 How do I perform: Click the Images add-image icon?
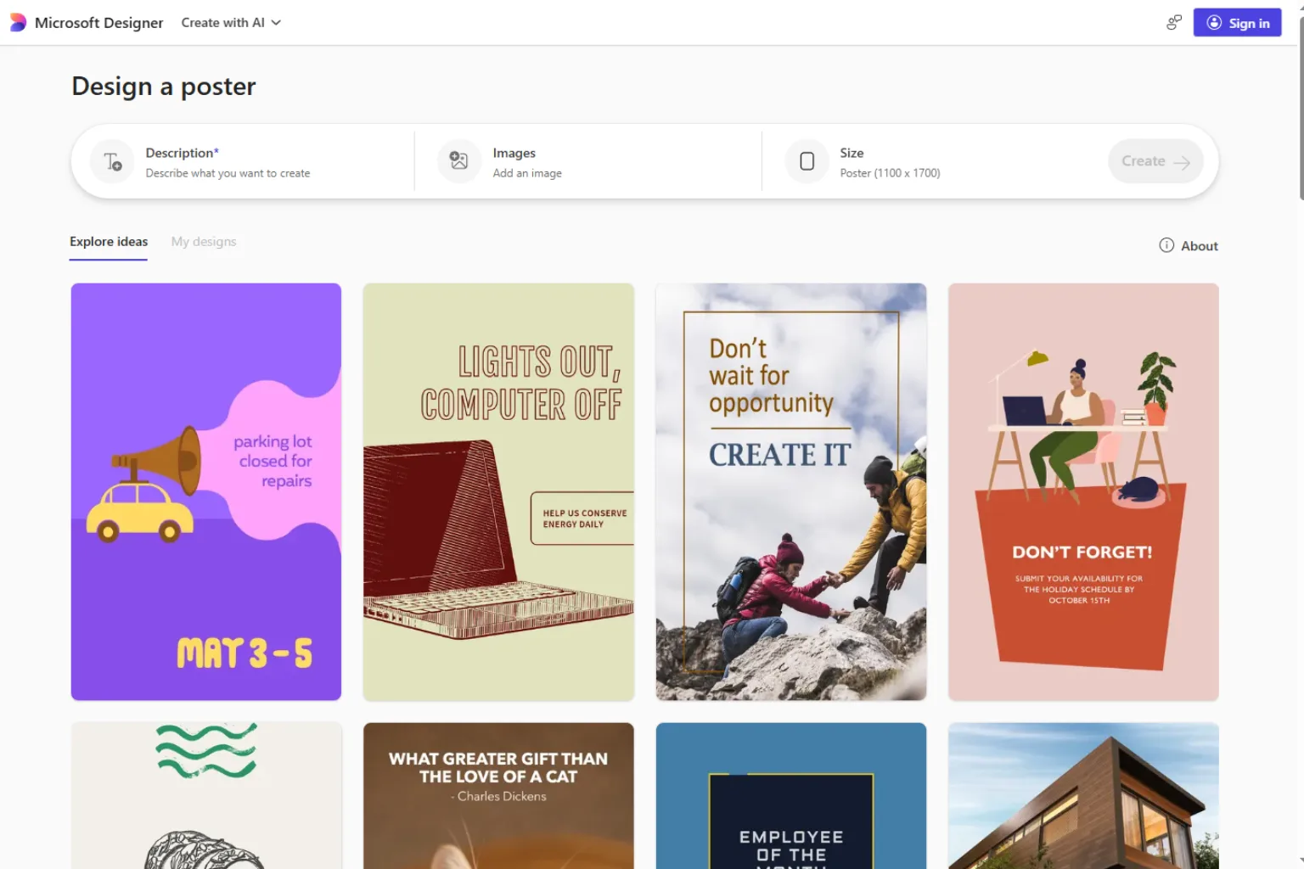[x=459, y=161]
